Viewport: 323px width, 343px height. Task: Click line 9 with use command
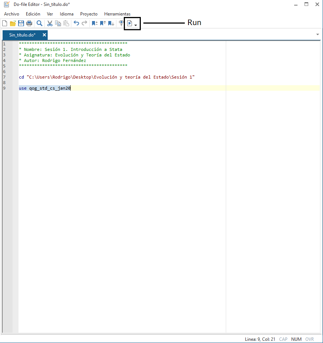44,89
